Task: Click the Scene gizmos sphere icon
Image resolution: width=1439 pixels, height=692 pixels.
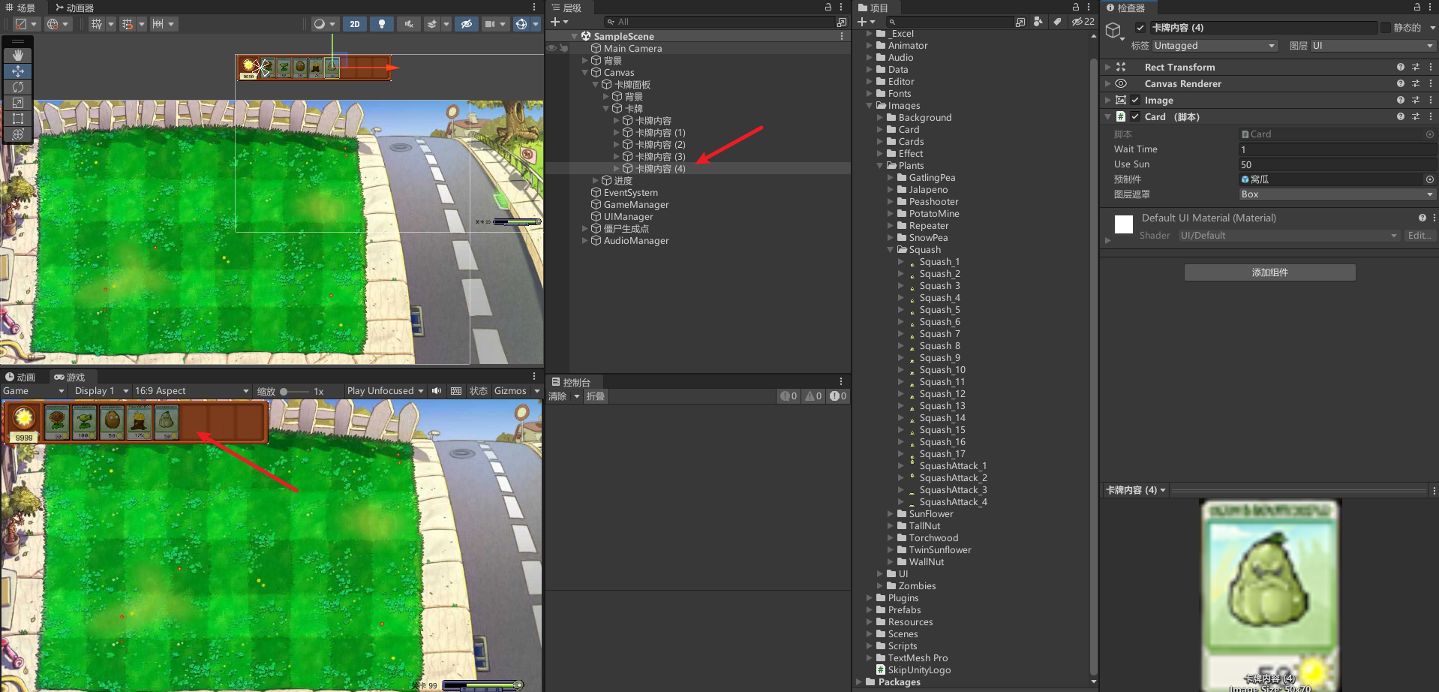Action: pyautogui.click(x=521, y=24)
